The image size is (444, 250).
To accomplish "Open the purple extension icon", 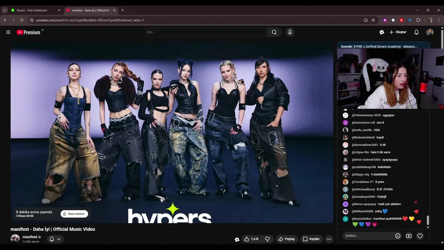I will point(385,20).
